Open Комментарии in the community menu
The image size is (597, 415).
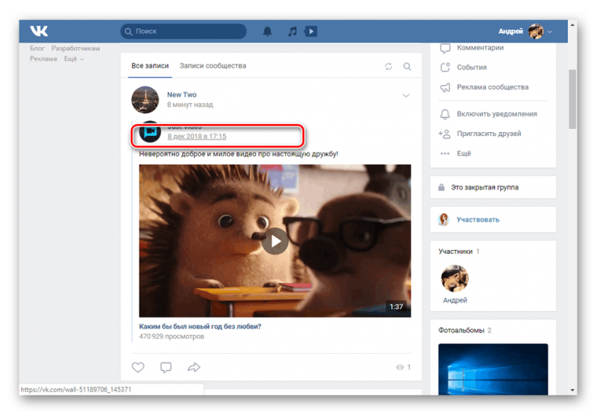(x=480, y=48)
